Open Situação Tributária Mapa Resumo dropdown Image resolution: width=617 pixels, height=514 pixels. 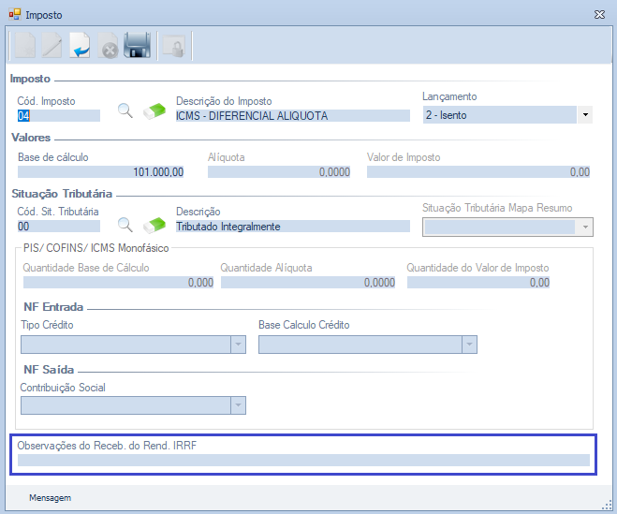(585, 228)
